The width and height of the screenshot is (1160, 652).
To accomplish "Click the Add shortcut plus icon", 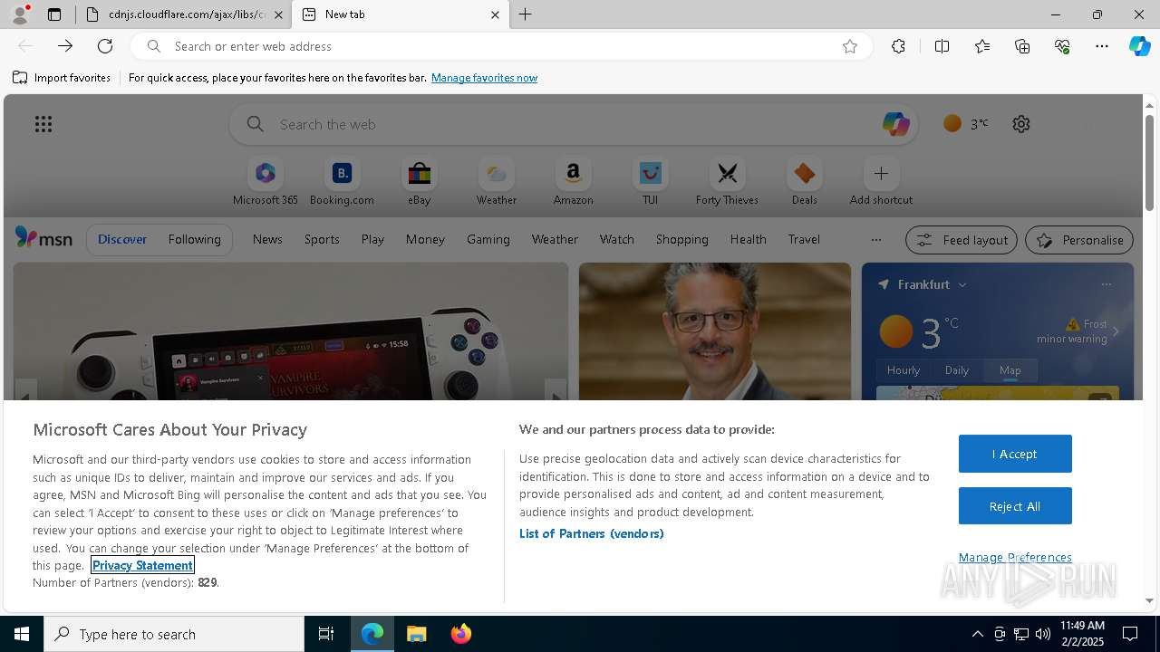I will [881, 173].
